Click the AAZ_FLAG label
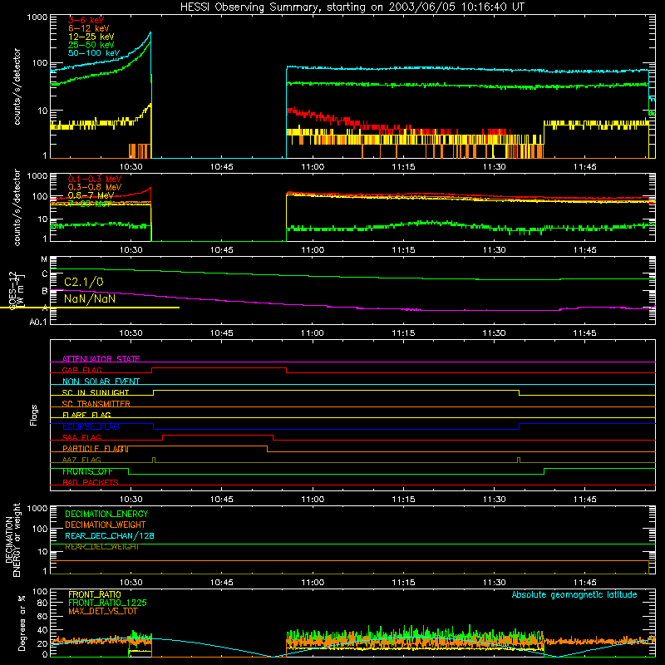Image resolution: width=665 pixels, height=665 pixels. point(81,460)
